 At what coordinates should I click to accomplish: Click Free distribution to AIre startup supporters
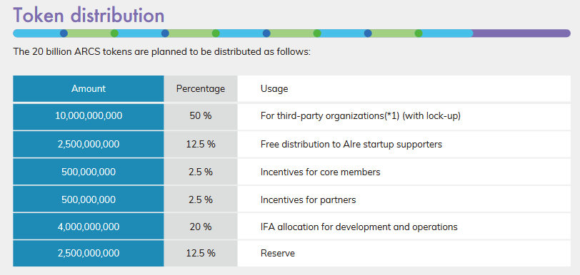coord(351,144)
